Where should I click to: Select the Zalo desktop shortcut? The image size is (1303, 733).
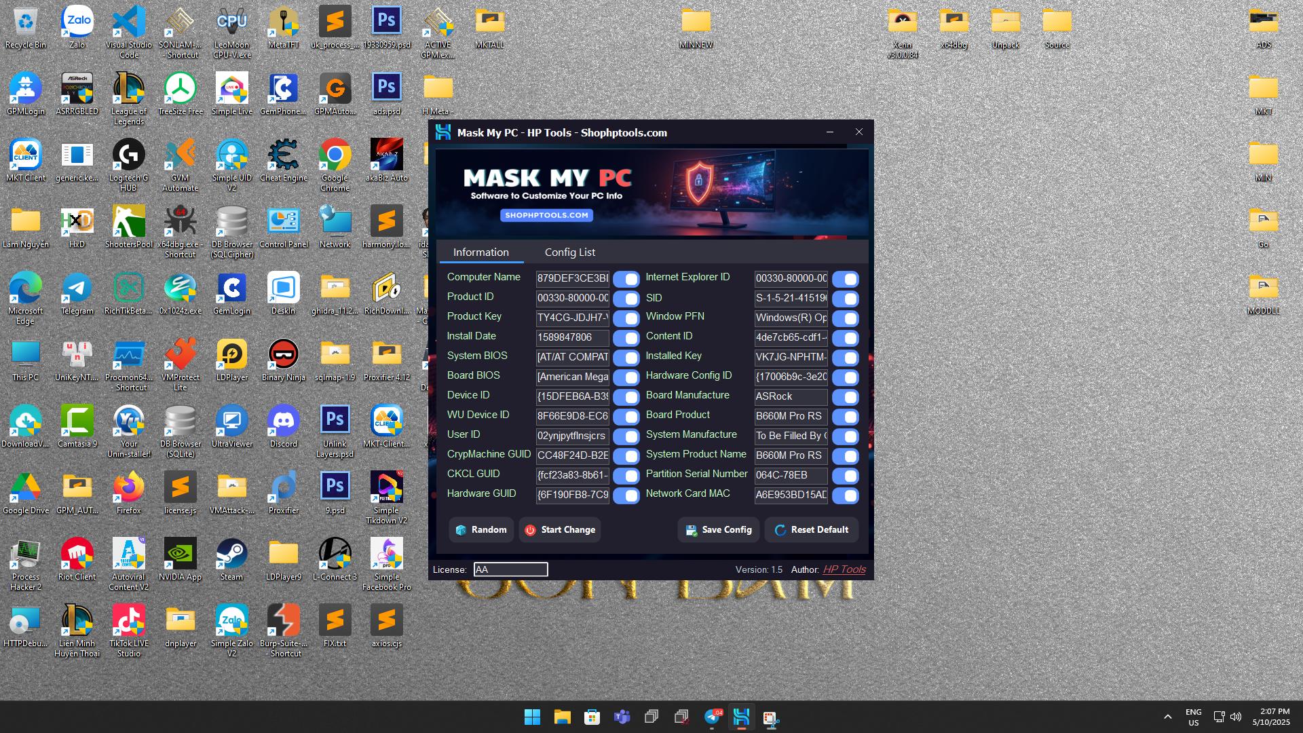pos(77,27)
